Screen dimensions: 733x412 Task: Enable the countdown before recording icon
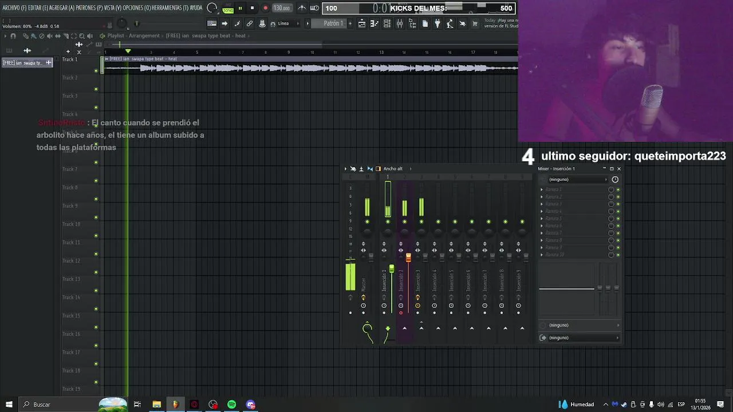tap(314, 8)
